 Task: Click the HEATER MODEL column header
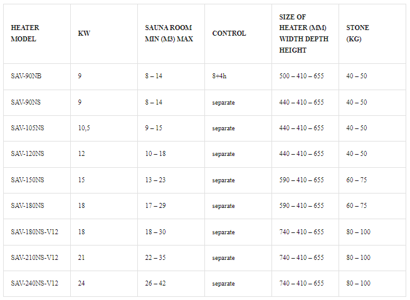click(25, 33)
